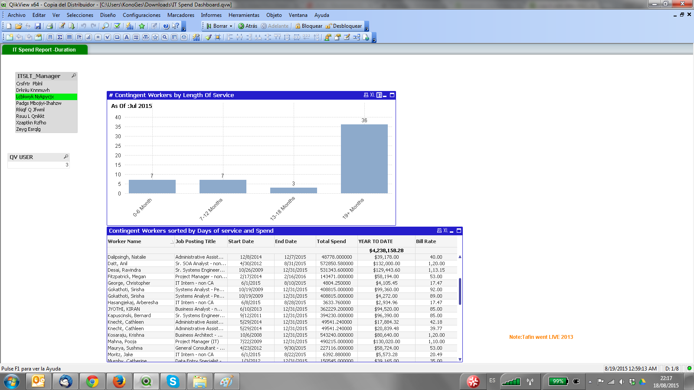Screen dimensions: 694x390
Task: Click the workers table vertical scrollbar thumb
Action: click(460, 291)
